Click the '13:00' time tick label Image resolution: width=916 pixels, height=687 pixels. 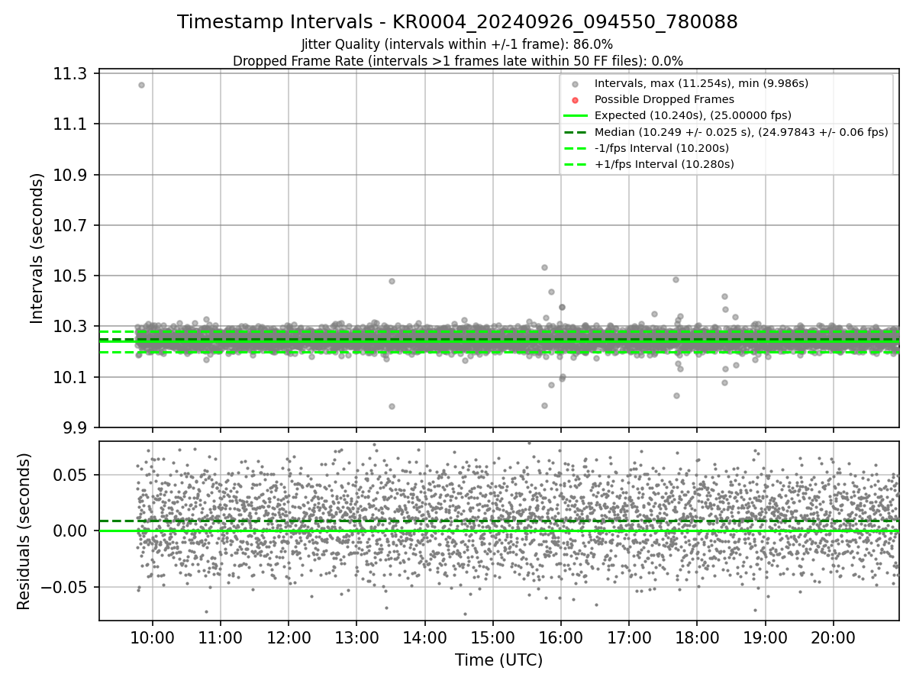[x=356, y=638]
